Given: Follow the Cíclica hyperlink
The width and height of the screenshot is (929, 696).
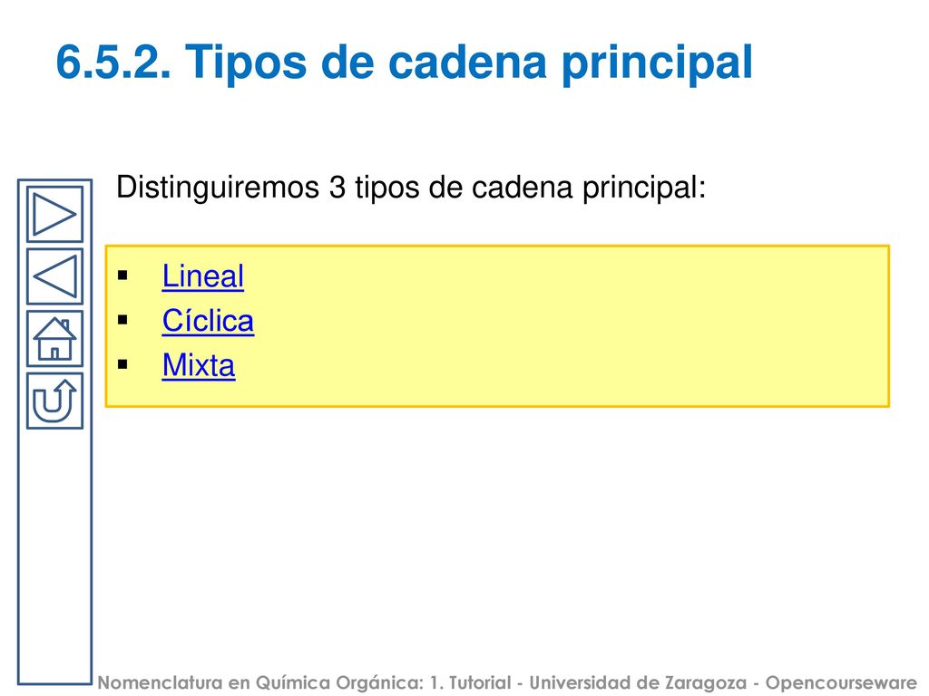Looking at the screenshot, I should coord(208,321).
